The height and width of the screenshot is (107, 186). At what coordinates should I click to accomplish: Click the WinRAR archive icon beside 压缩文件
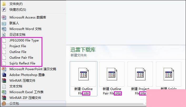[x=4, y=81]
